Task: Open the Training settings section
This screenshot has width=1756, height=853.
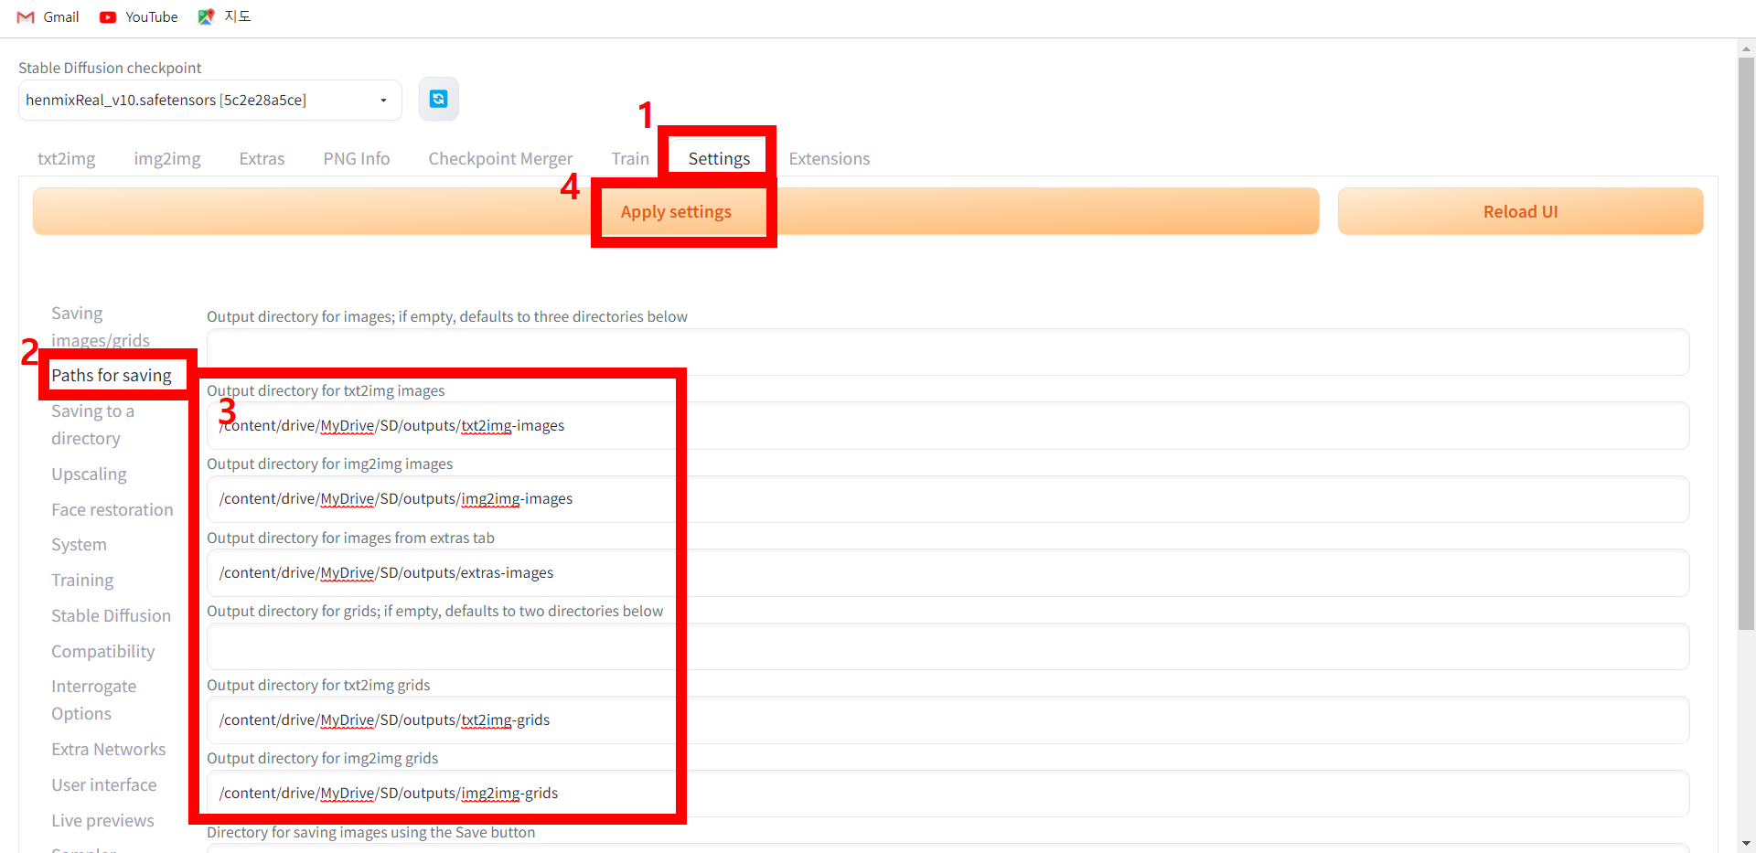Action: (x=82, y=580)
